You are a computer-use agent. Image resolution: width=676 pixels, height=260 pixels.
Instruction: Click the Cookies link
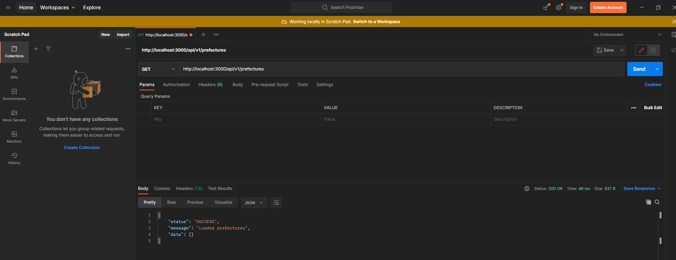[653, 85]
